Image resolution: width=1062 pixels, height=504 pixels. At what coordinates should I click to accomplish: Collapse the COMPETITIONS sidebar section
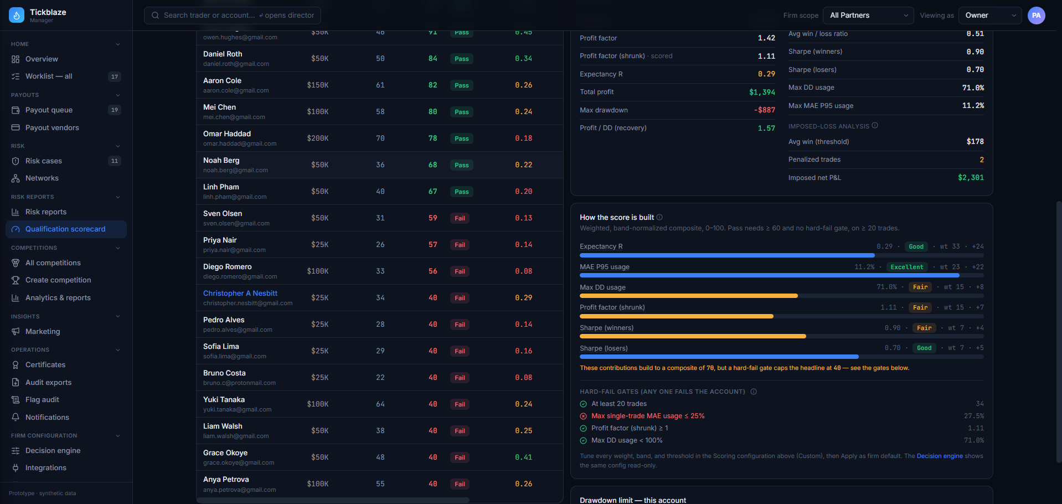coord(118,248)
